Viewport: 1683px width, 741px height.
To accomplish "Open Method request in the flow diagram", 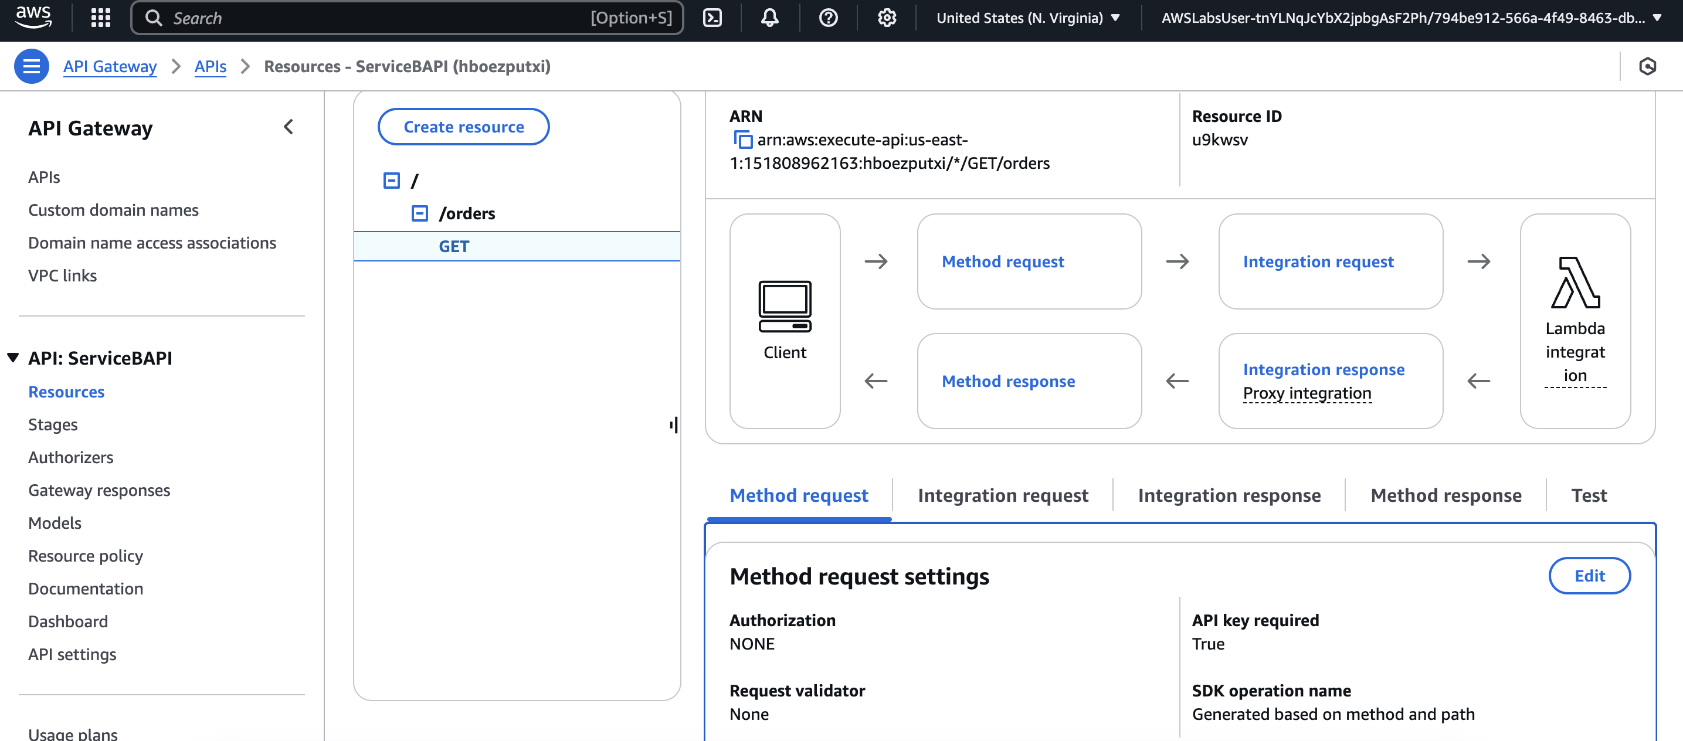I will click(x=1002, y=261).
